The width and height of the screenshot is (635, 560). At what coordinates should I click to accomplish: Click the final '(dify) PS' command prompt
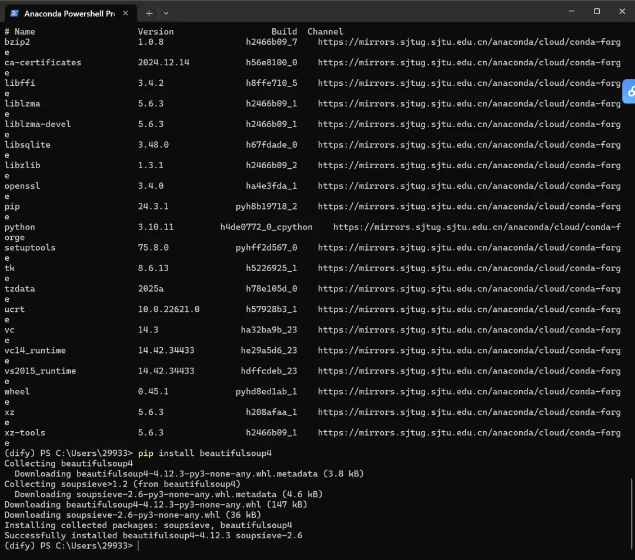point(69,546)
